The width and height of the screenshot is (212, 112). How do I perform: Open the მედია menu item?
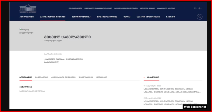point(127,17)
